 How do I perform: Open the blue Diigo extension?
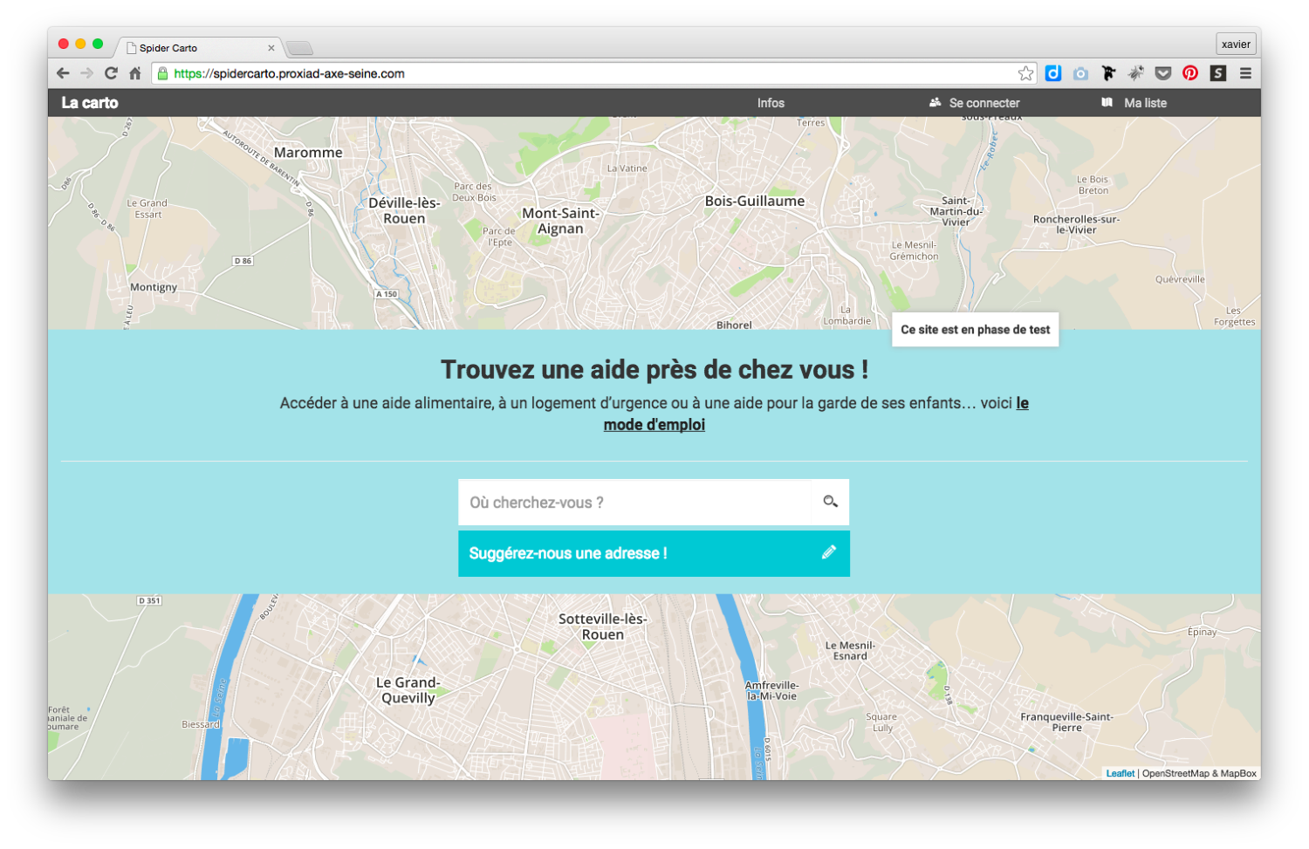pyautogui.click(x=1053, y=73)
